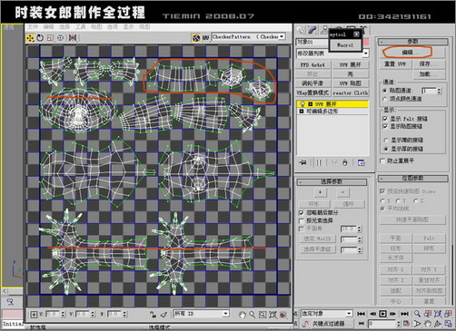
Task: Select the Freeform mode tool
Action: (60, 38)
